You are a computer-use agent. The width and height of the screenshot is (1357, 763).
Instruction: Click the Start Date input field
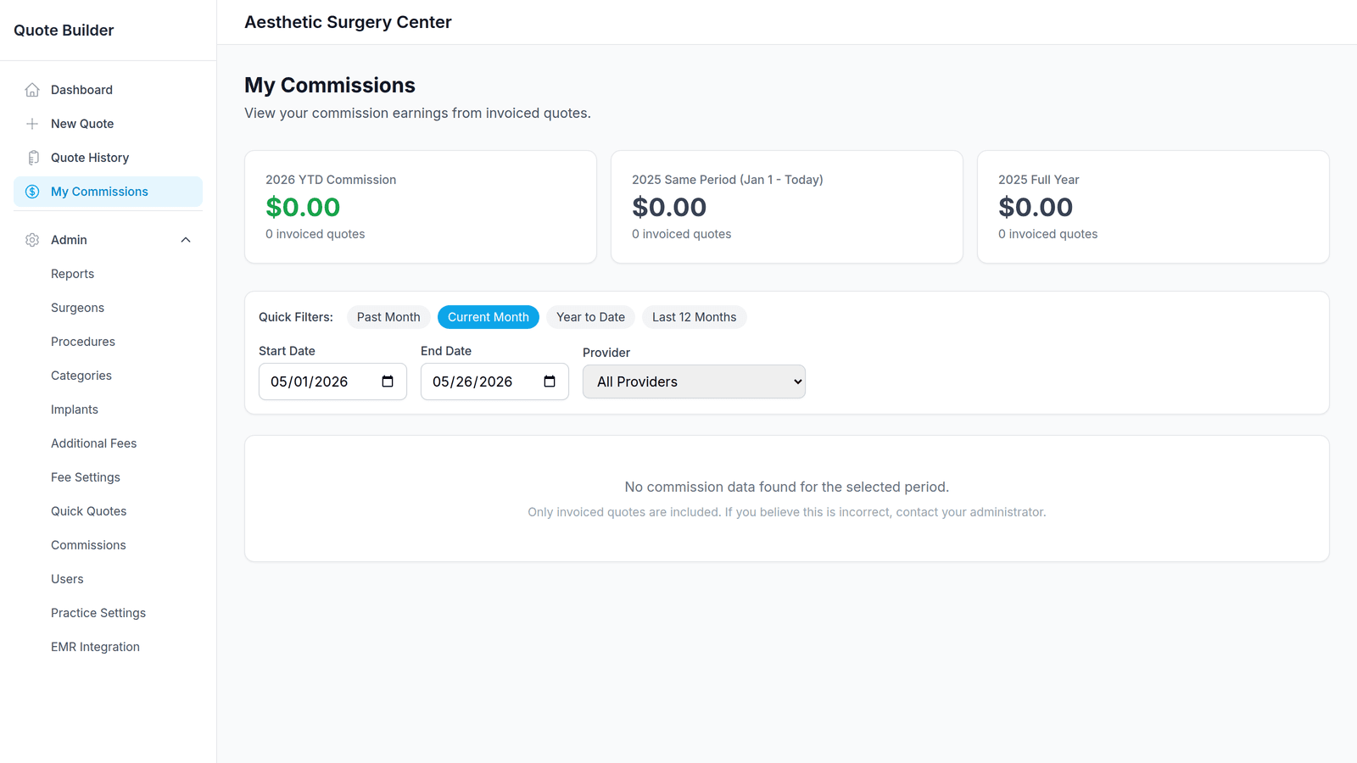(x=332, y=381)
